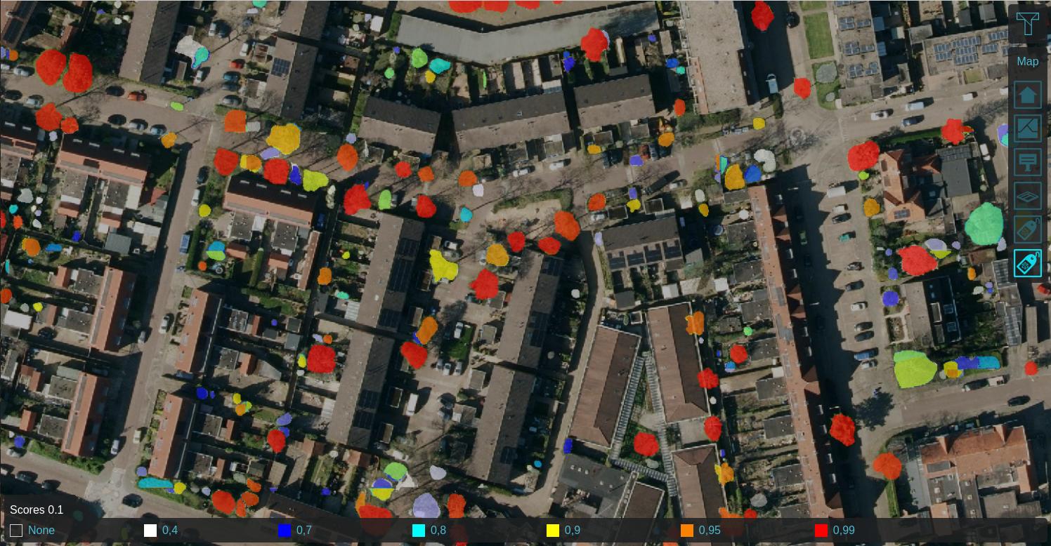Select the mint green tree overlay beside sidebar
Screen dimensions: 1051x546
coord(984,224)
